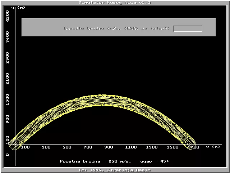The width and height of the screenshot is (230, 173).
Task: Click the projectile's landing circle near 1700
Action: point(189,144)
